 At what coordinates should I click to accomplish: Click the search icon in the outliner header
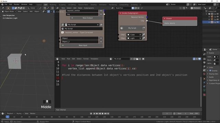216,8
